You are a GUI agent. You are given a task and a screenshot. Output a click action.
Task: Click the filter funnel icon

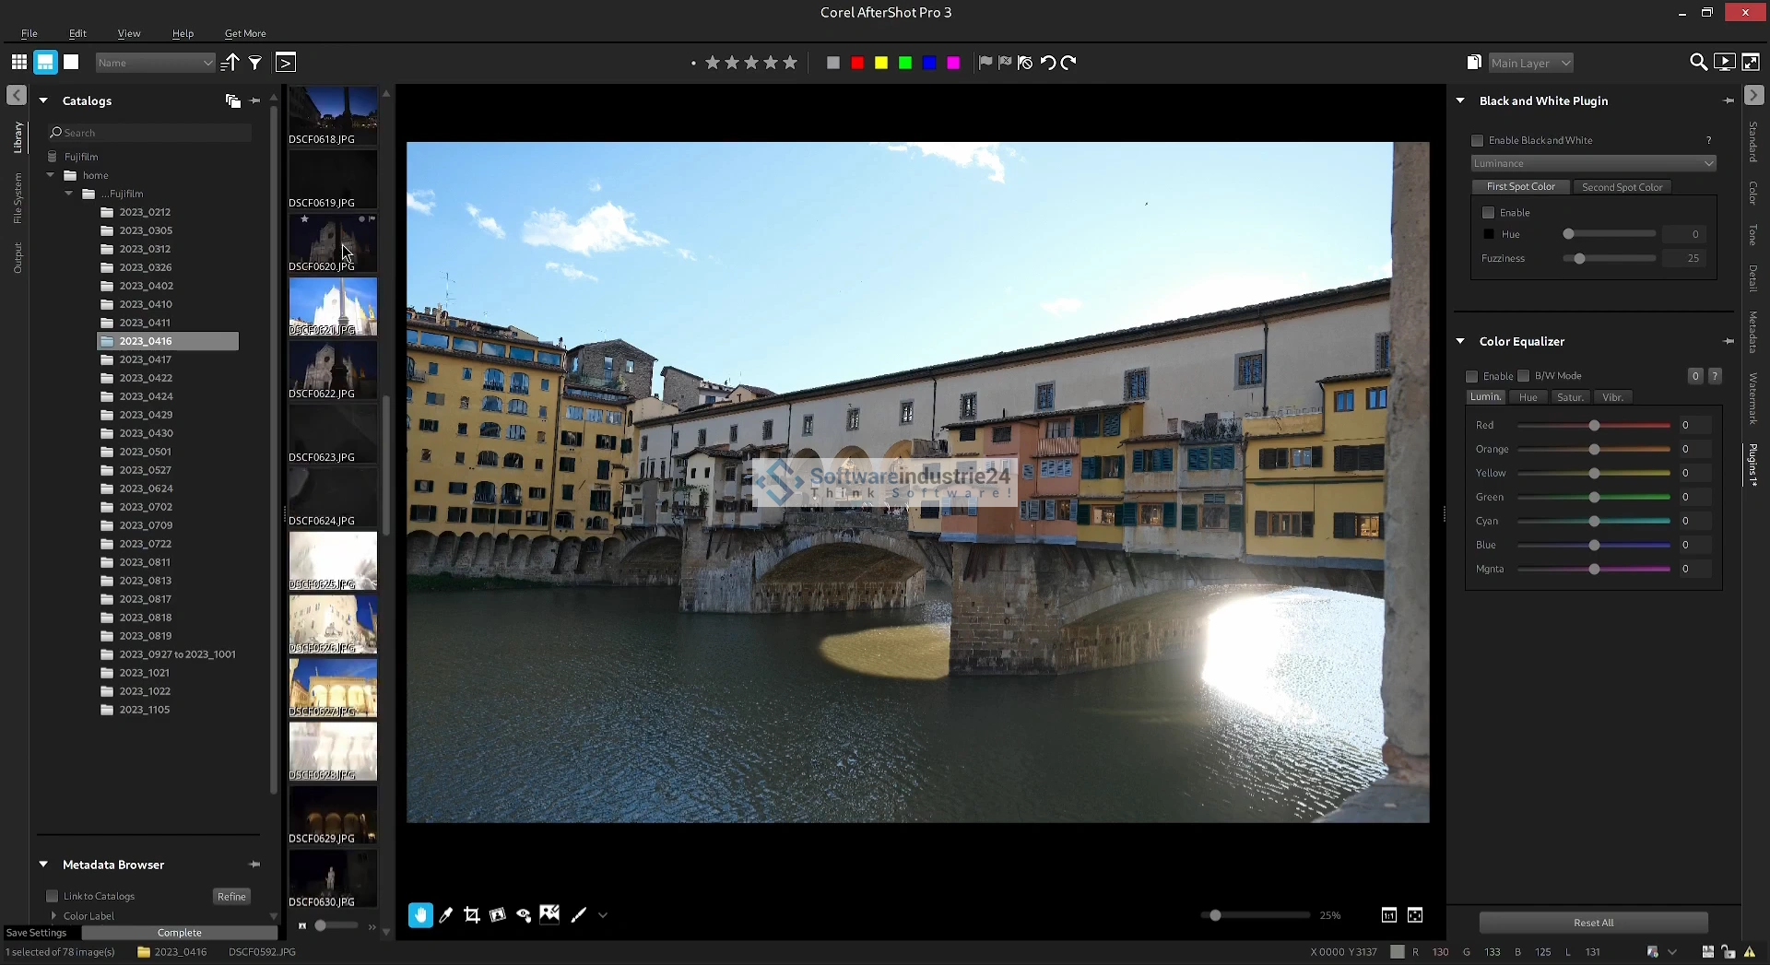pyautogui.click(x=255, y=63)
